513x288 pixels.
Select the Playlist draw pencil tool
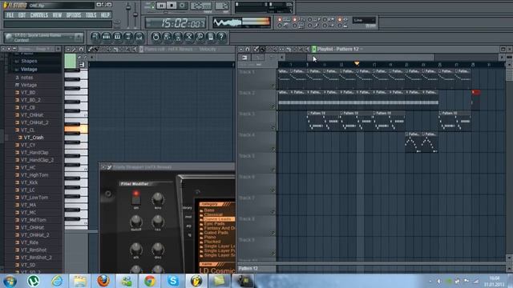[x=256, y=49]
